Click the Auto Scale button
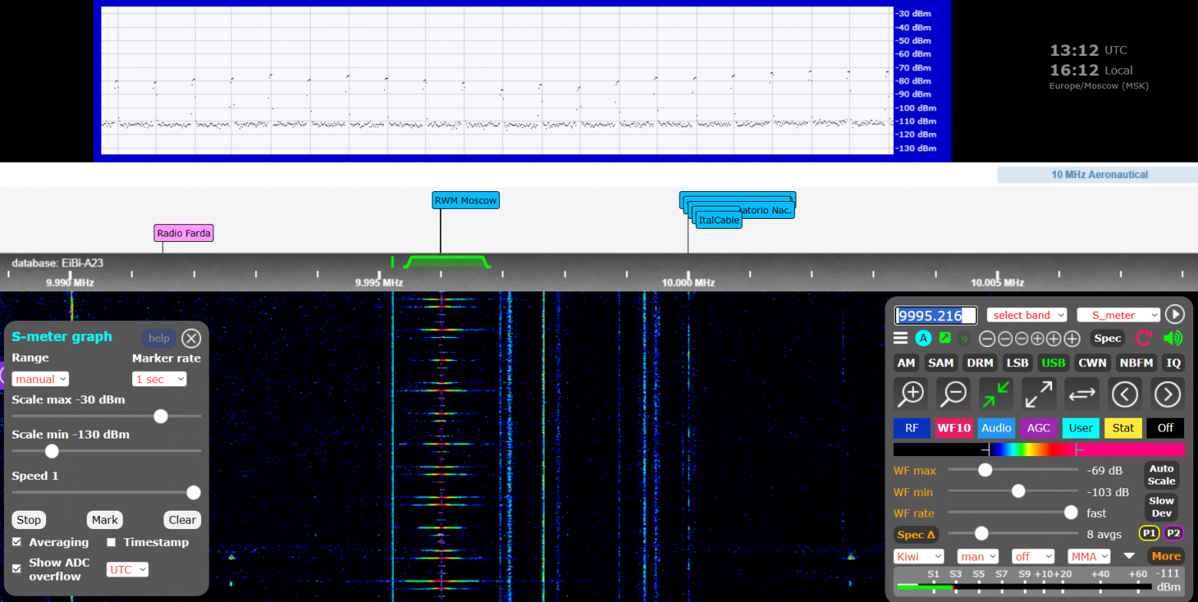The height and width of the screenshot is (602, 1198). [x=1161, y=475]
